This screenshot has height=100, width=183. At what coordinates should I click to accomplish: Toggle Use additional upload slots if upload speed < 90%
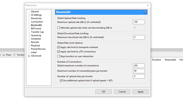point(61,80)
